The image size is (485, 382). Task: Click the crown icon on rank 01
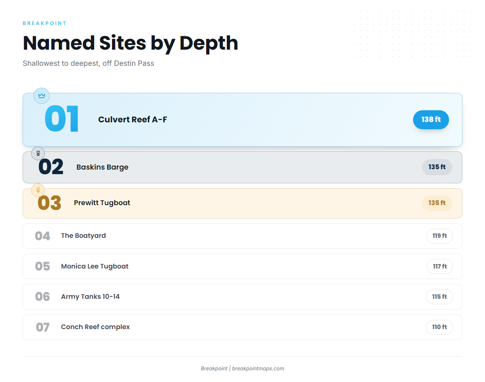click(42, 96)
